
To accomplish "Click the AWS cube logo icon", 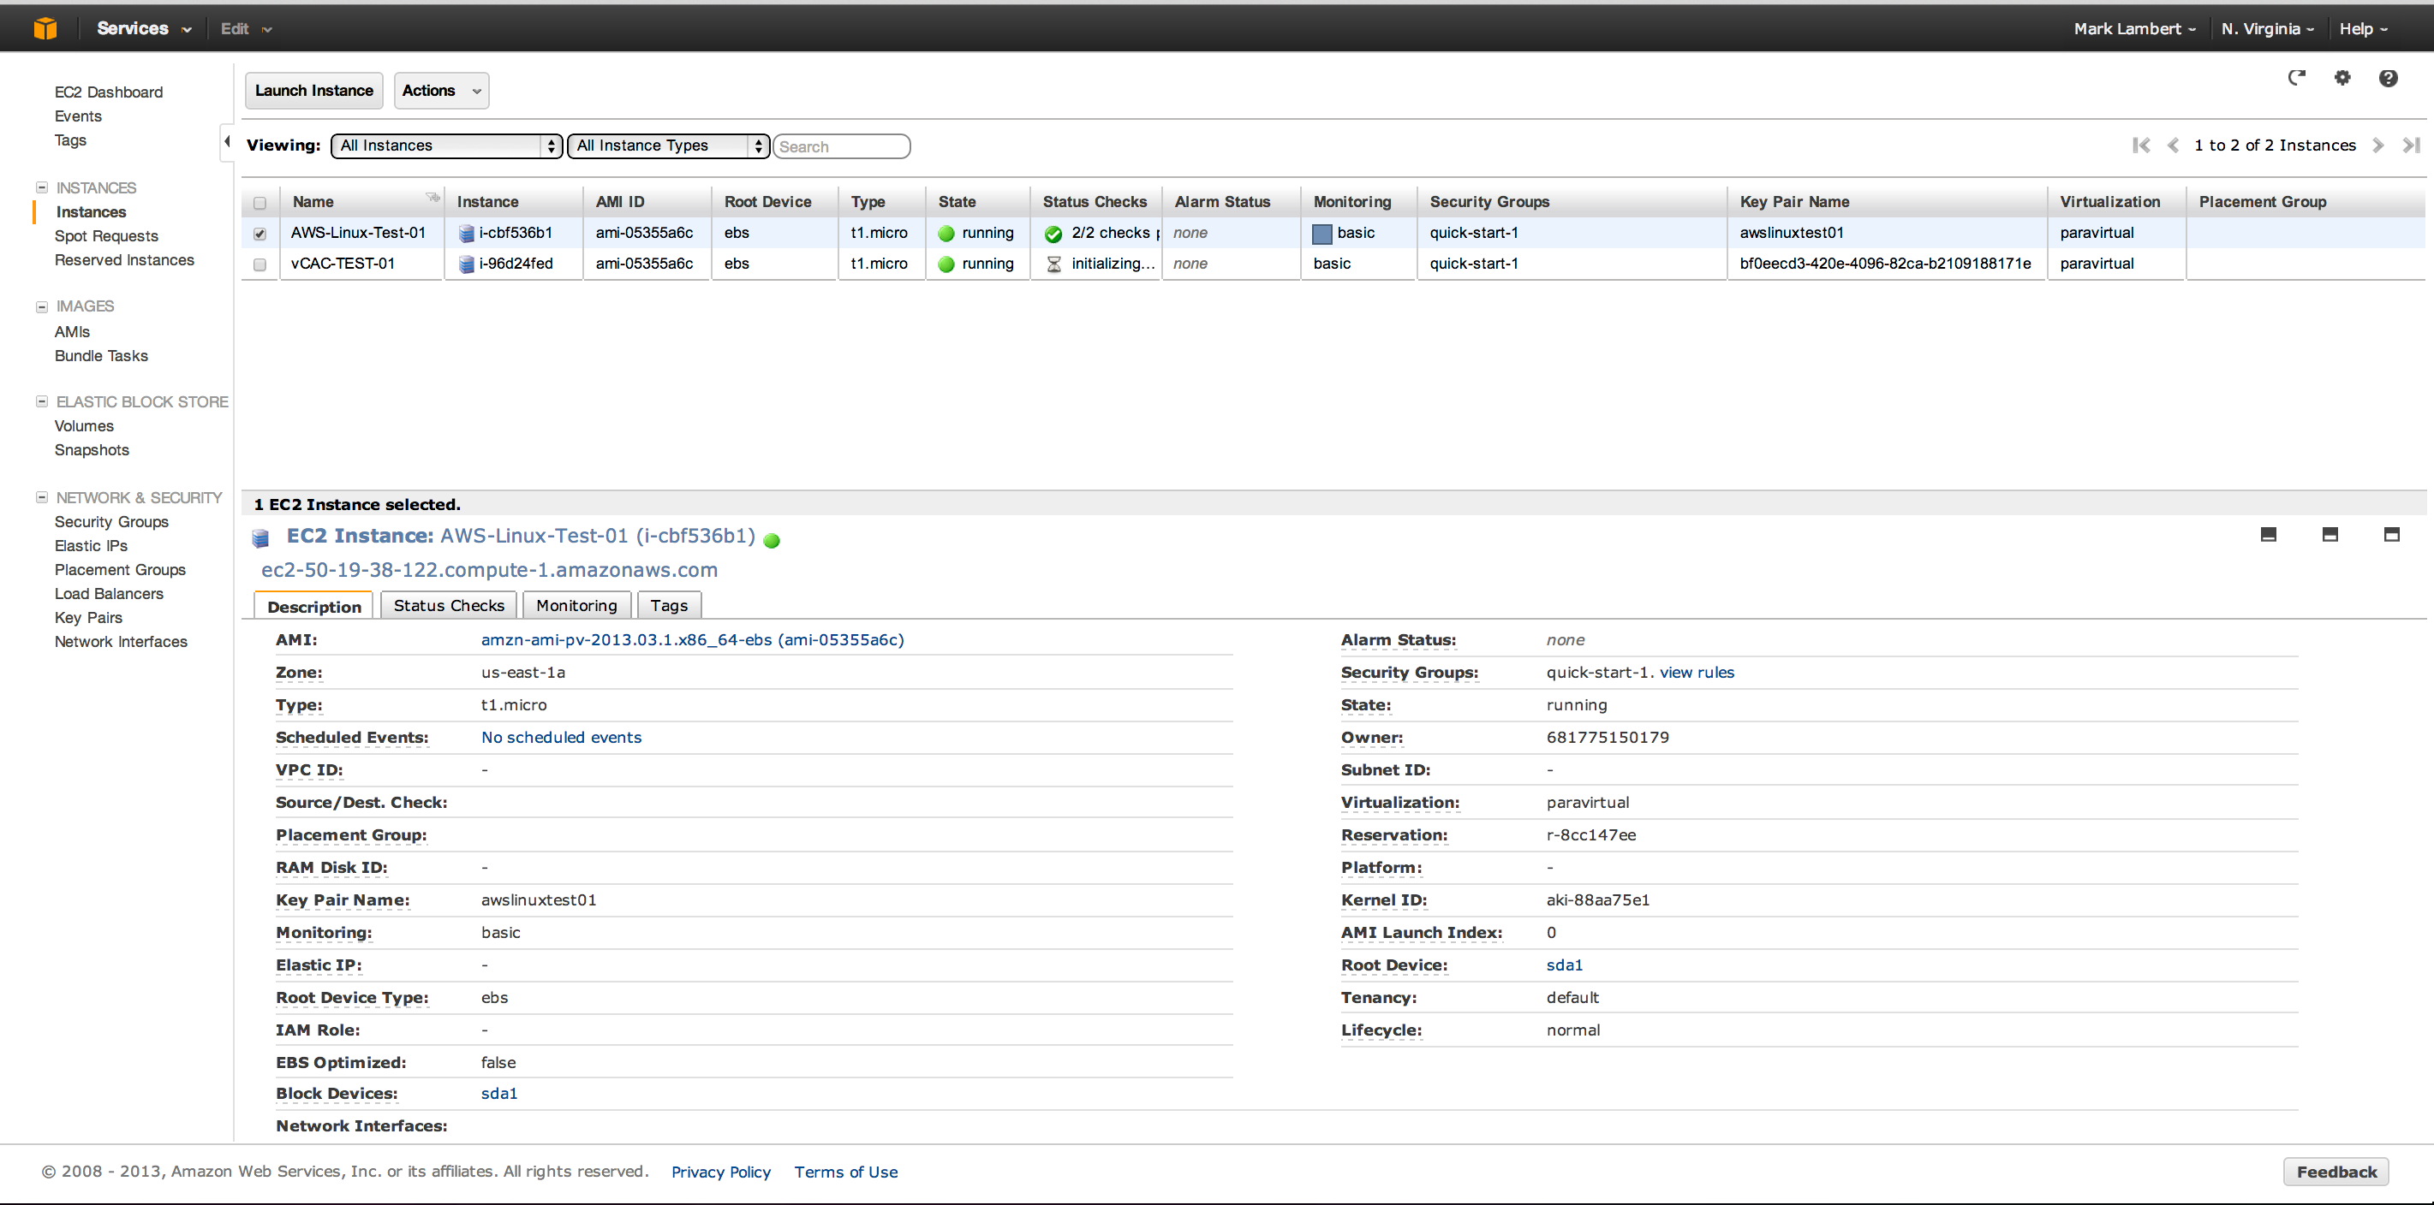I will 45,28.
